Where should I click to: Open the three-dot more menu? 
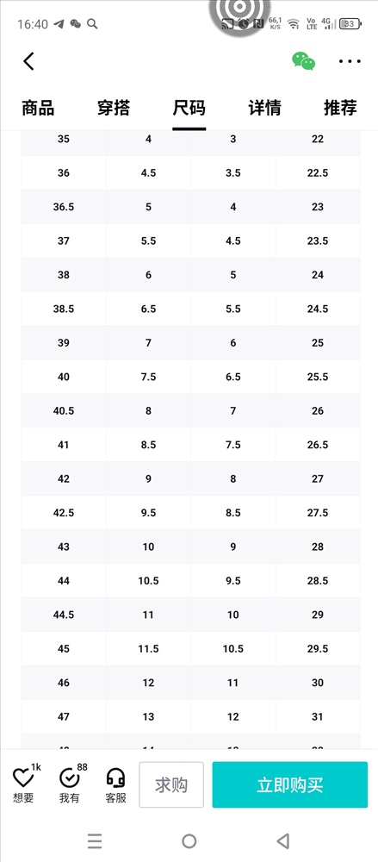point(350,61)
